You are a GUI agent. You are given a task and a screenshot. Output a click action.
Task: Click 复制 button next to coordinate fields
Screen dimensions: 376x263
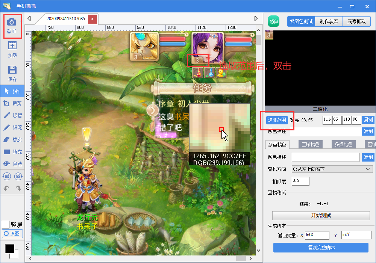pyautogui.click(x=368, y=119)
